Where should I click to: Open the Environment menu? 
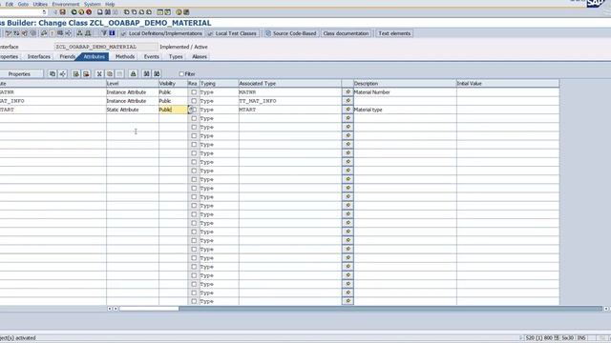pyautogui.click(x=66, y=4)
